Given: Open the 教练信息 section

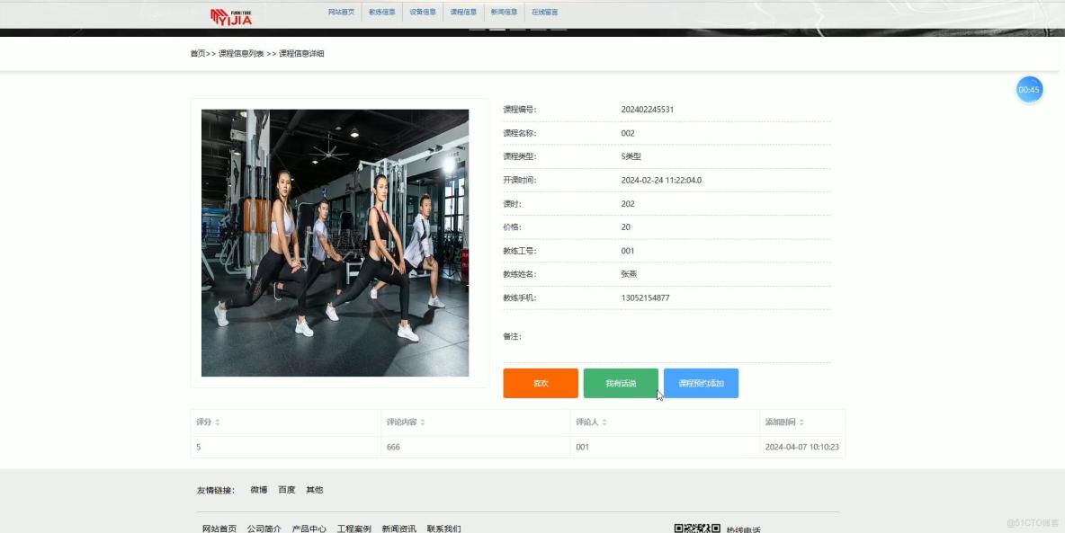Looking at the screenshot, I should [383, 12].
